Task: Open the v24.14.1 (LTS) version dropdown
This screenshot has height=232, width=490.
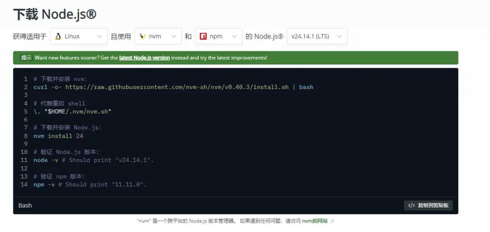Action: click(317, 36)
